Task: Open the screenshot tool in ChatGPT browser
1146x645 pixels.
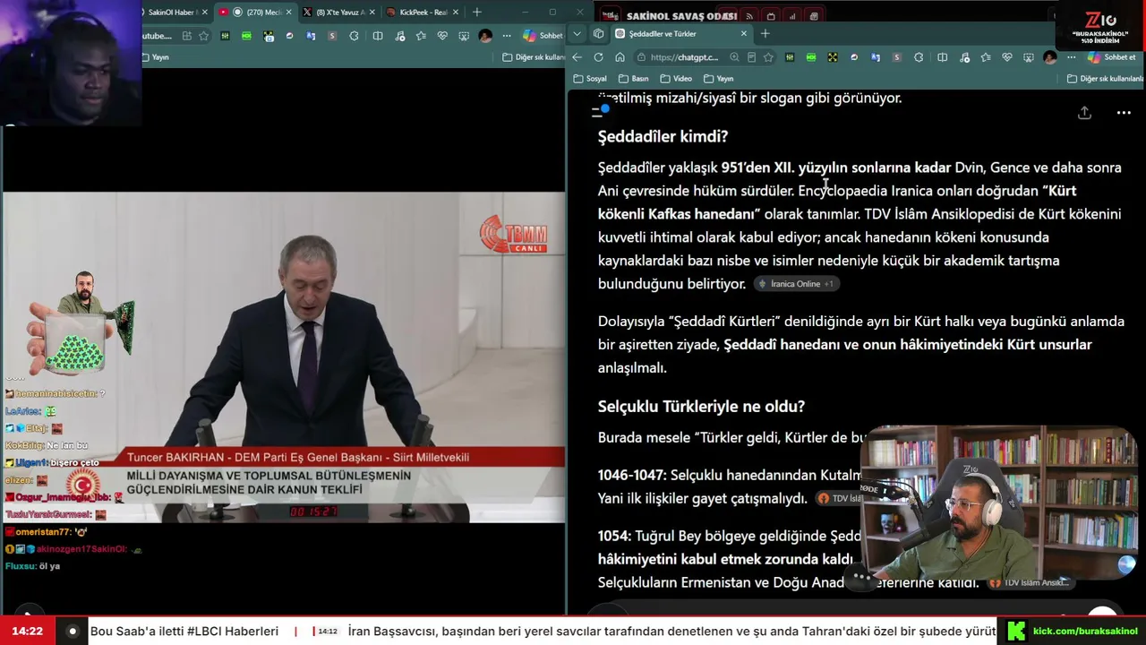Action: point(1029,57)
